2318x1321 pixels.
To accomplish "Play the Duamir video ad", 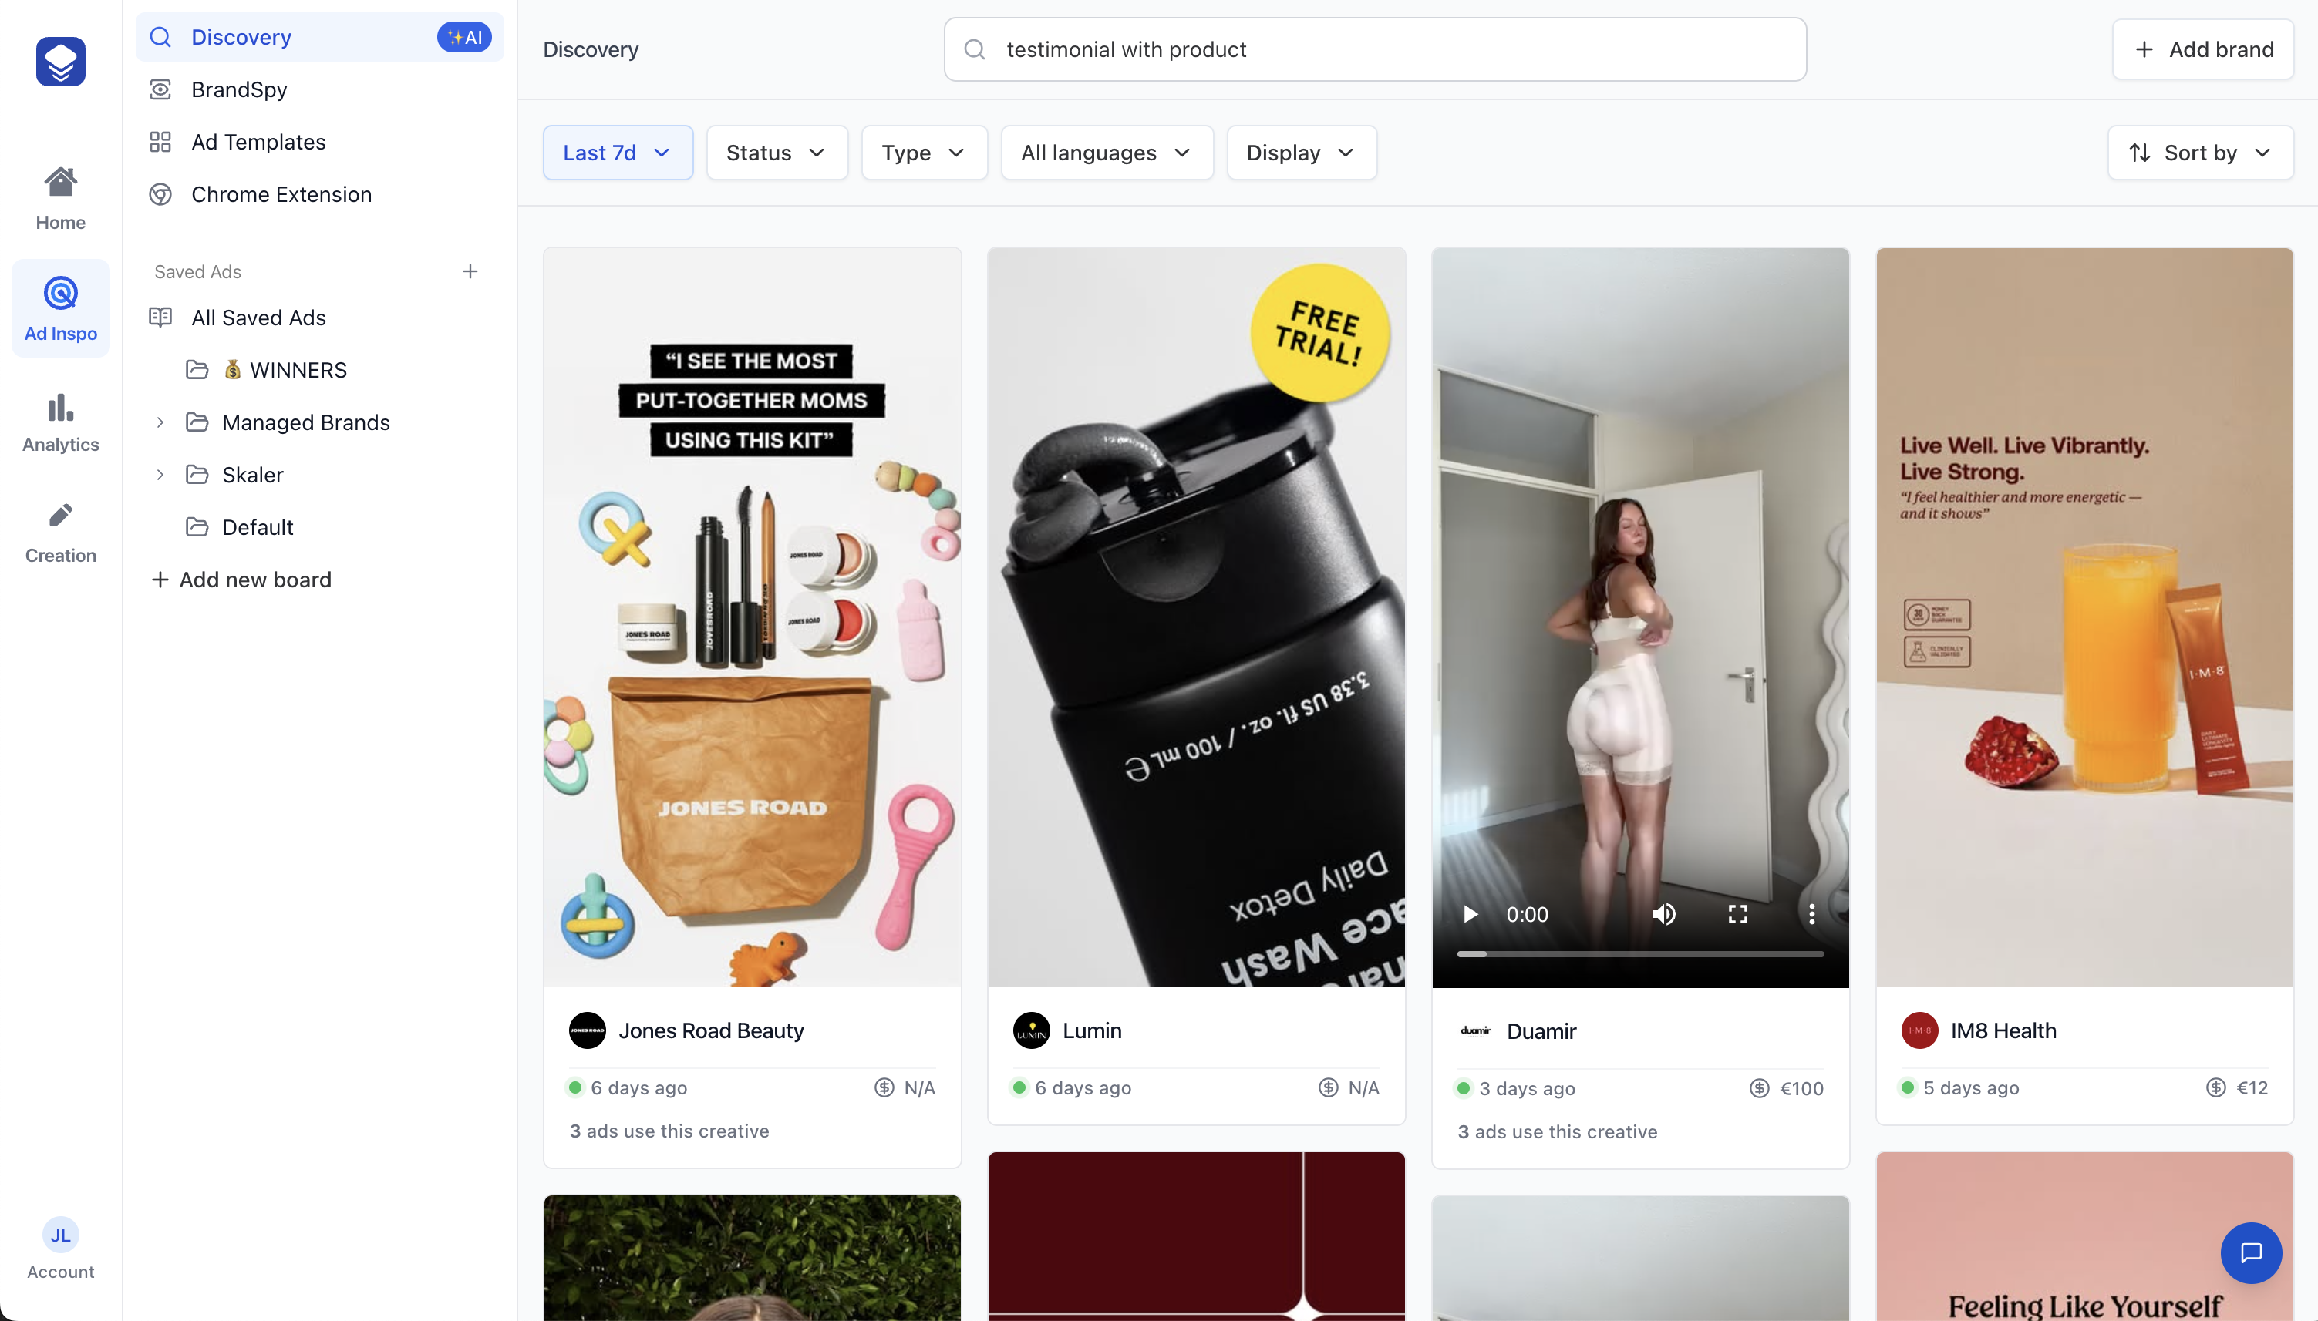I will 1471,915.
